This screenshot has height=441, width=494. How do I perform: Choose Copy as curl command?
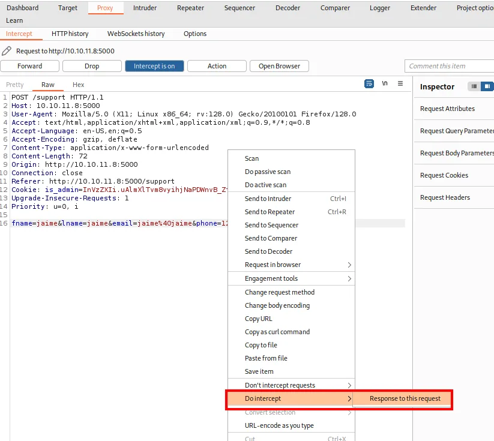(x=291, y=332)
